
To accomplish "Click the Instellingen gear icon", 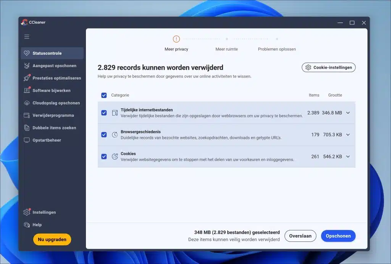I will [27, 212].
